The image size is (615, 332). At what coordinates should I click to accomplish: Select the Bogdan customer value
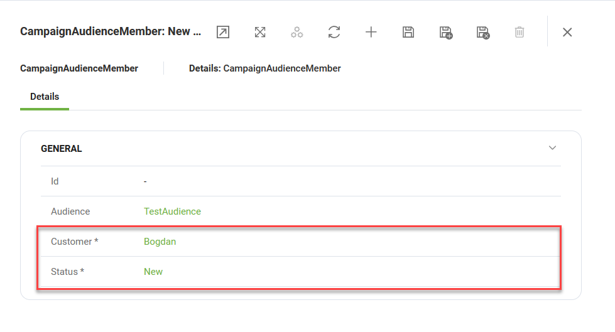click(x=160, y=242)
